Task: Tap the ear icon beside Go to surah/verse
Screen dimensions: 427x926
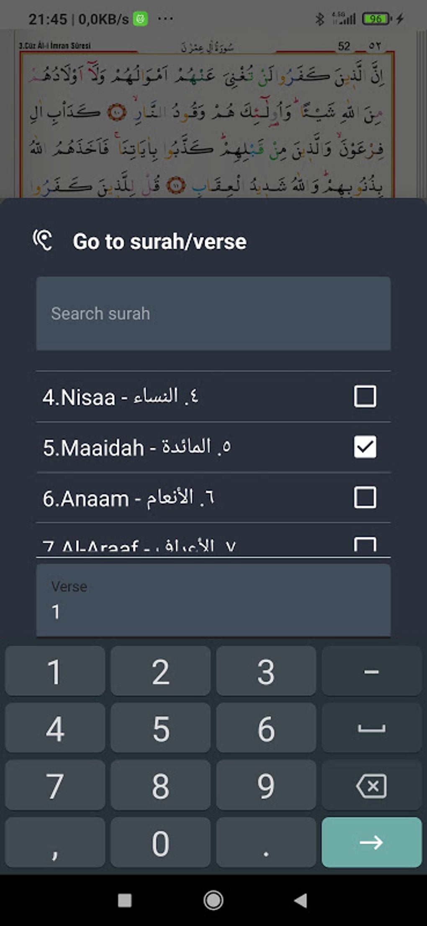Action: click(43, 240)
